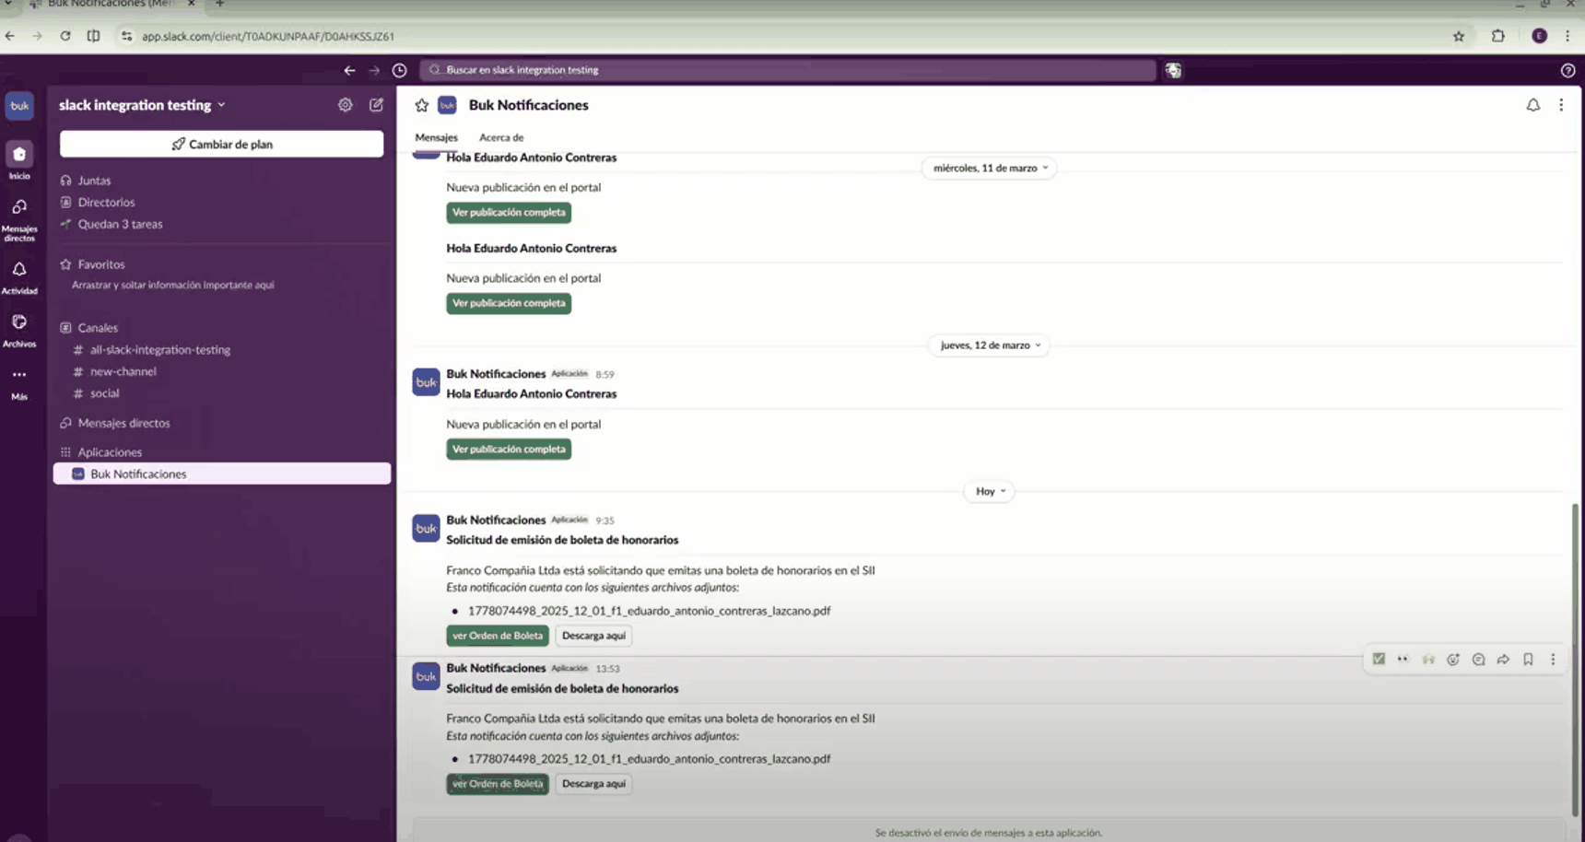Click Descarga aquí in the 13:53 message
This screenshot has height=842, width=1585.
tap(593, 784)
